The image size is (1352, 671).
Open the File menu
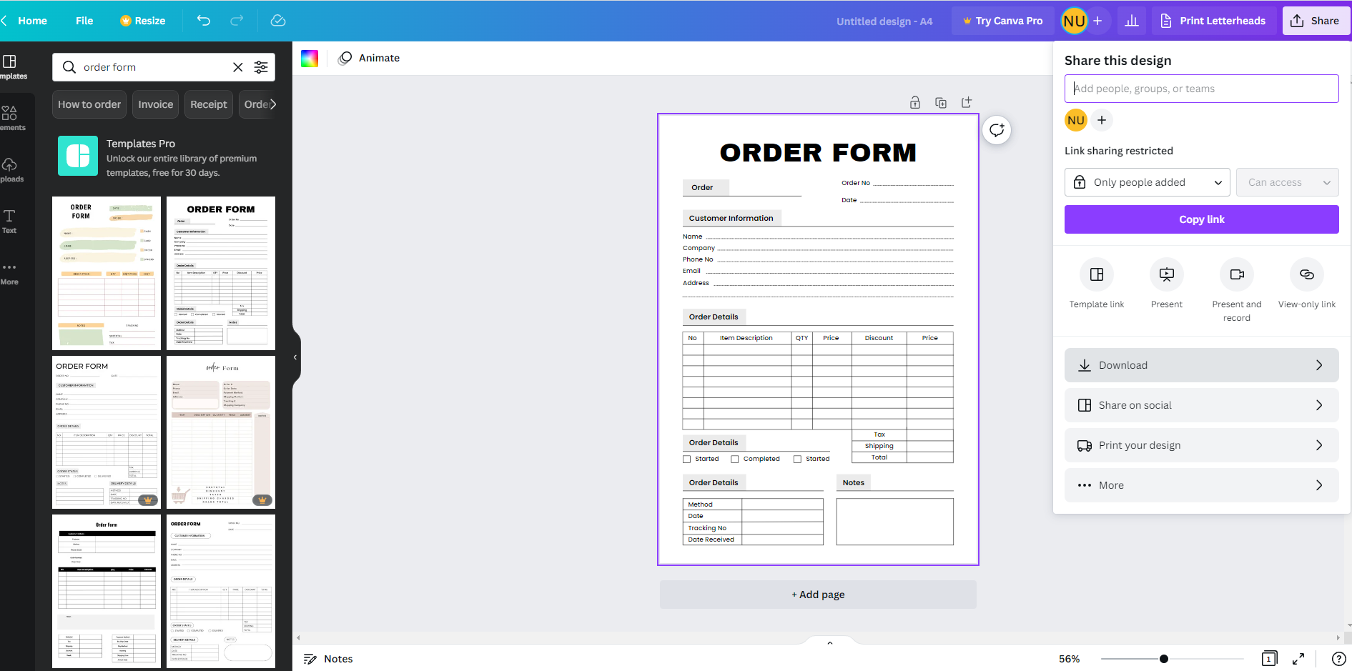(84, 21)
